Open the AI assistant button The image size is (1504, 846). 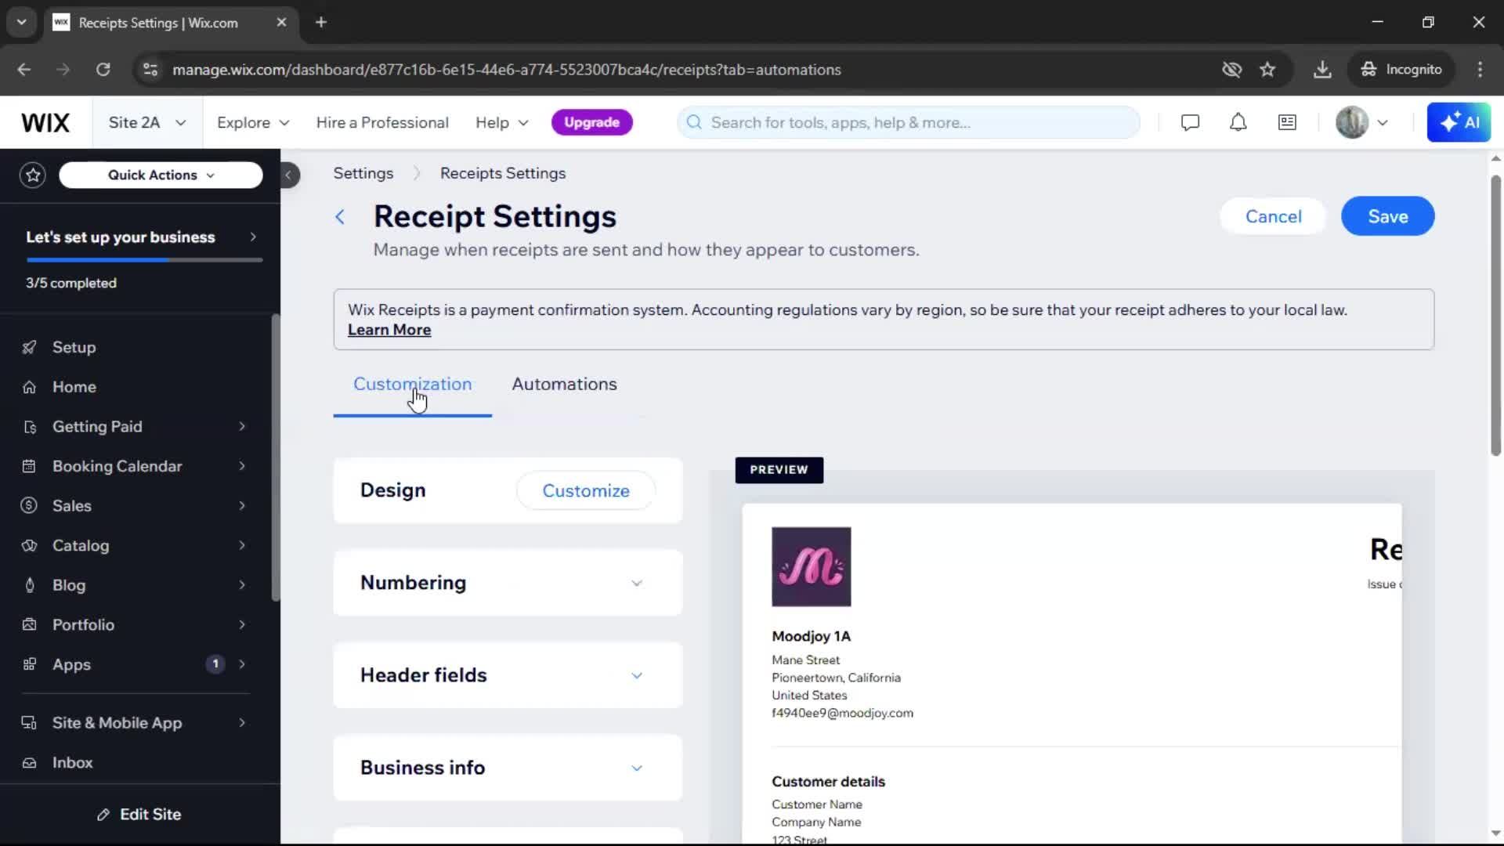1459,123
